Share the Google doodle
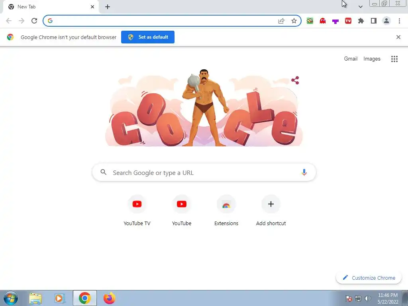The image size is (408, 306). [x=295, y=80]
